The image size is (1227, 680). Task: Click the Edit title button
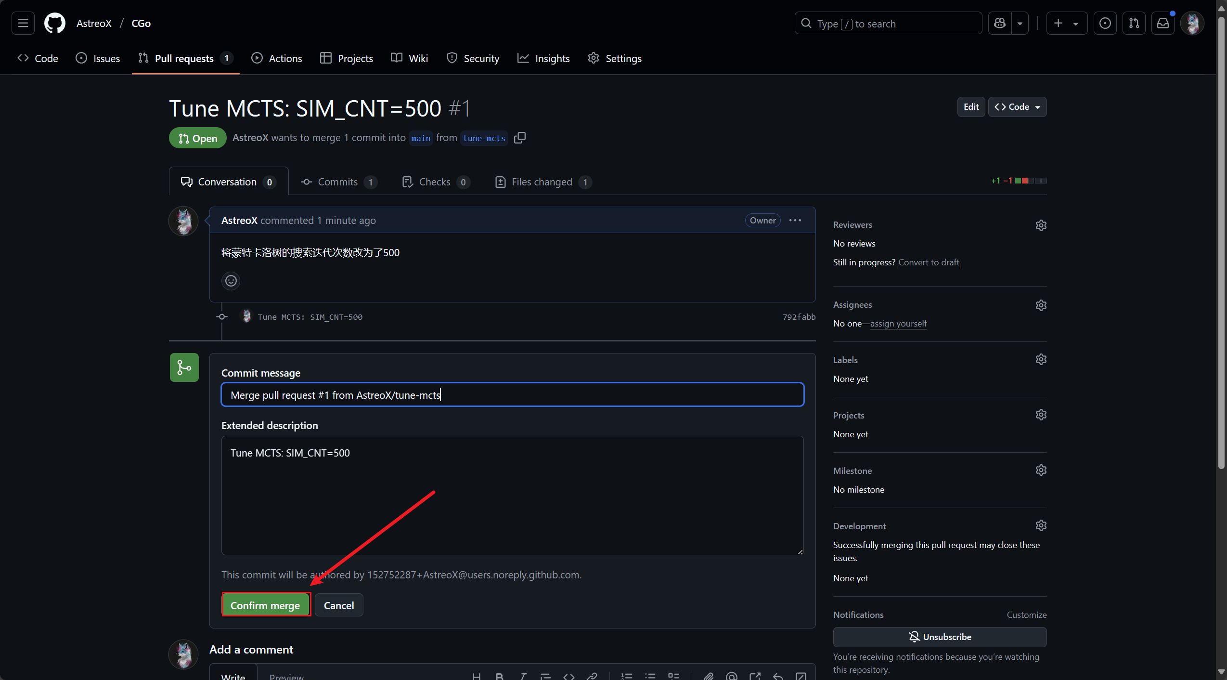tap(971, 107)
